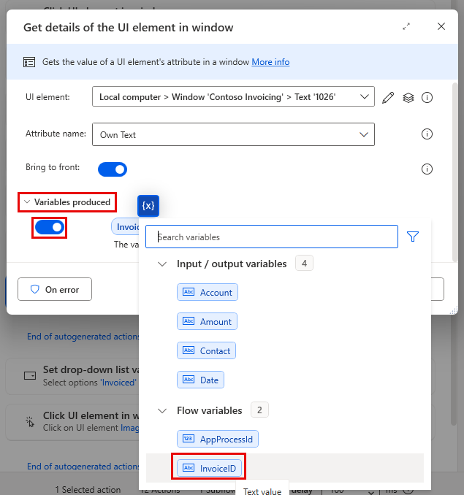Click the pencil edit icon beside UI element

point(388,98)
